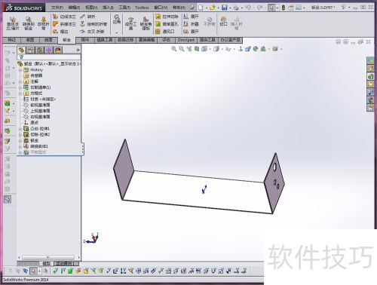The width and height of the screenshot is (377, 285).
Task: Select Sheet Metal Gusset (钣金角撑板)
Action: [x=146, y=23]
